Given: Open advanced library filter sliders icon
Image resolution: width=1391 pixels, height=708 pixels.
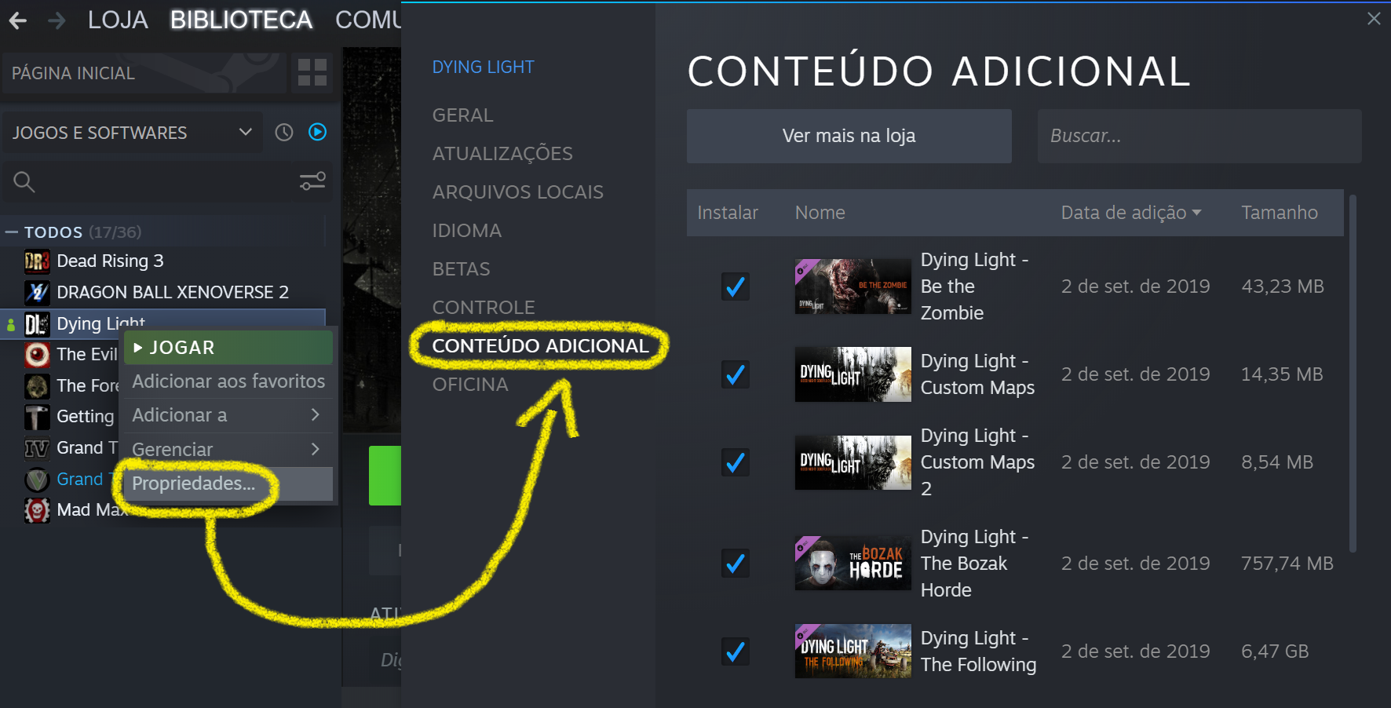Looking at the screenshot, I should coord(312,181).
